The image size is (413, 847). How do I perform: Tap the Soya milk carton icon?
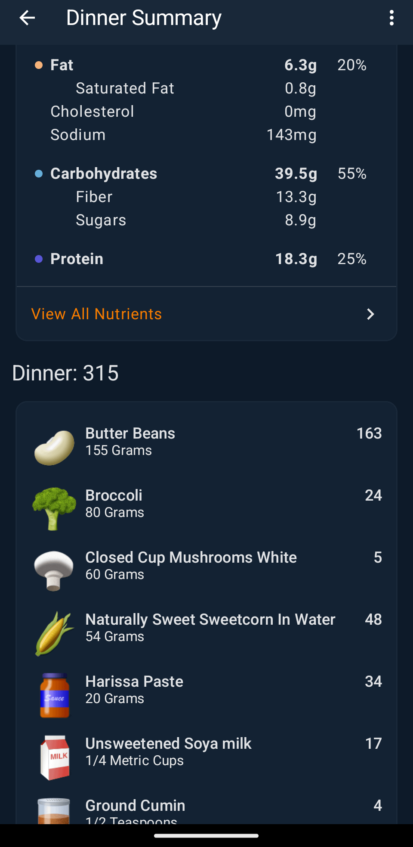[54, 757]
